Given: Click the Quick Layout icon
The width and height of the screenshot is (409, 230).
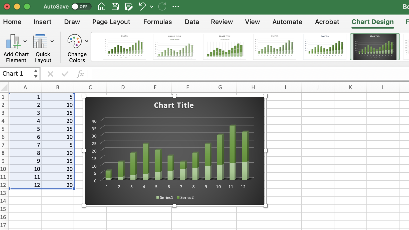Looking at the screenshot, I should click(x=40, y=41).
